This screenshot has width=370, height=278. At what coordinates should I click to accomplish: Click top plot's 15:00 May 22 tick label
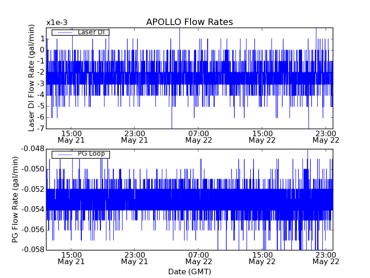262,136
